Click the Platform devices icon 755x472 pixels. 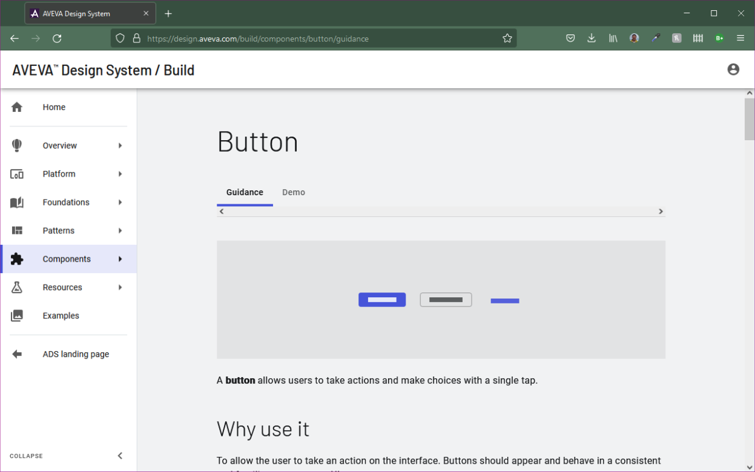point(17,174)
